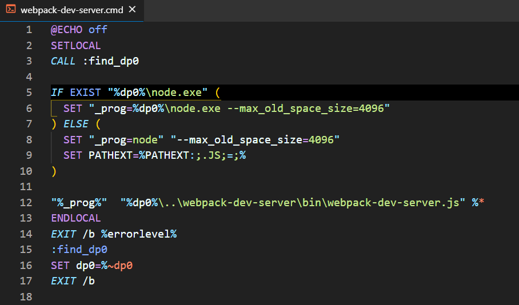Click %errorlevel% on line 14

pos(139,234)
